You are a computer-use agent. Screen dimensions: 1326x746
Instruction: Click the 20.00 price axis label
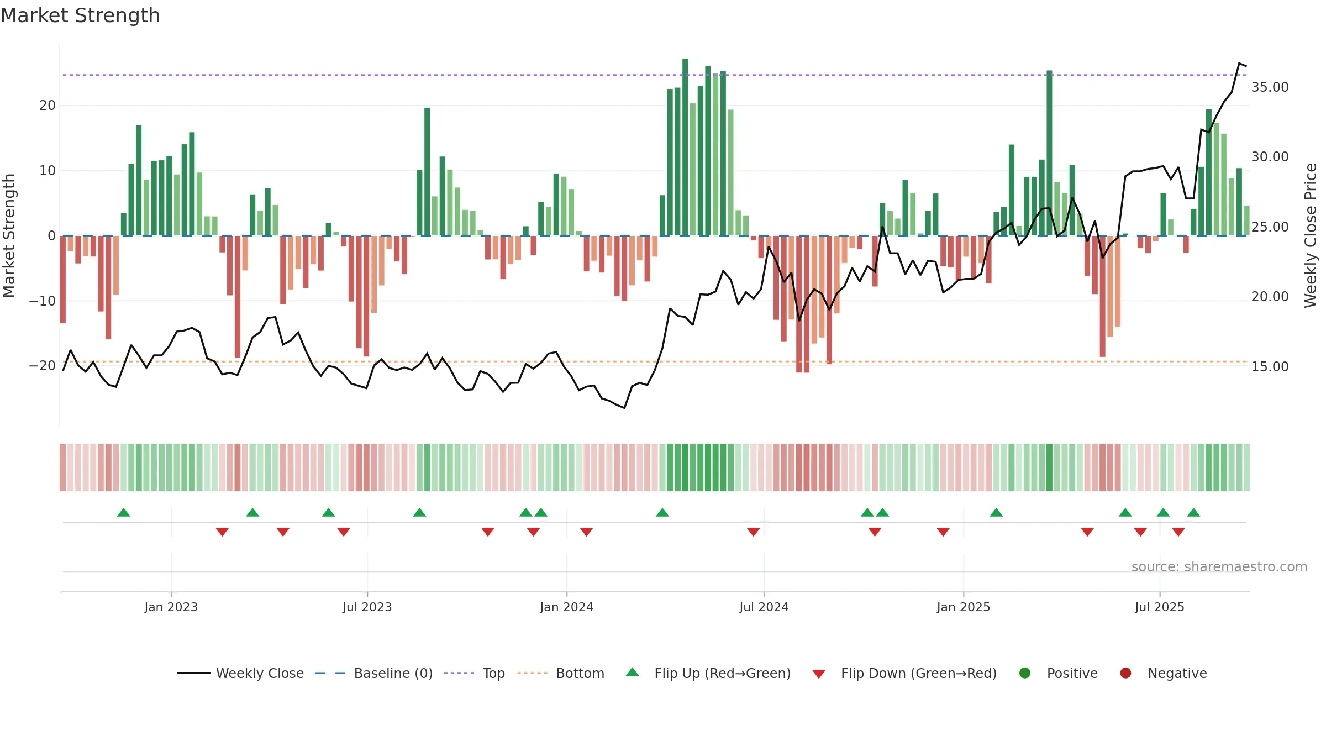[x=1270, y=297]
